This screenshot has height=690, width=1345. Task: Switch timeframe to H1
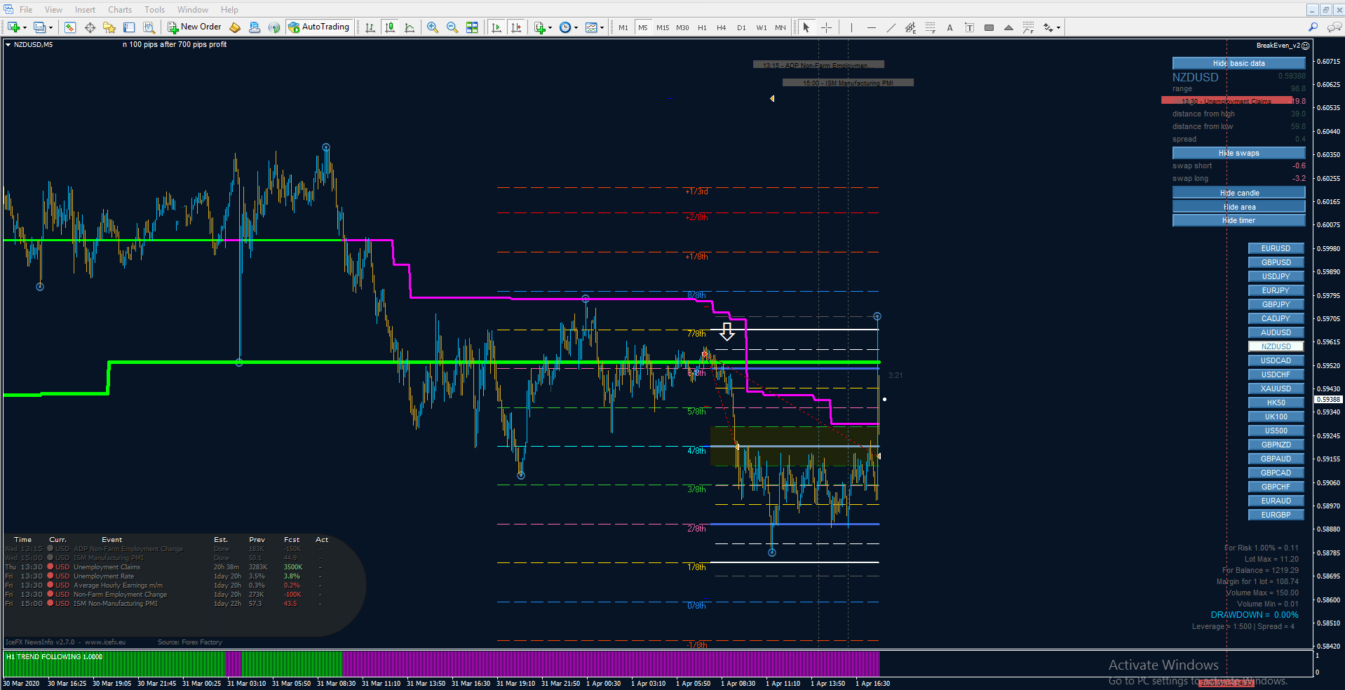click(x=702, y=27)
